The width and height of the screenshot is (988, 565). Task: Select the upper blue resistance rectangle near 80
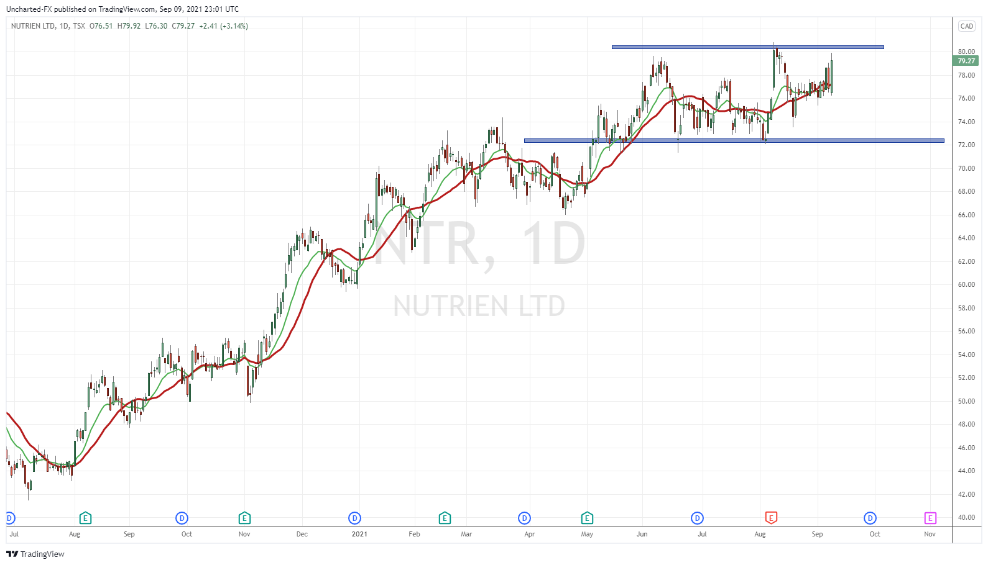(747, 47)
